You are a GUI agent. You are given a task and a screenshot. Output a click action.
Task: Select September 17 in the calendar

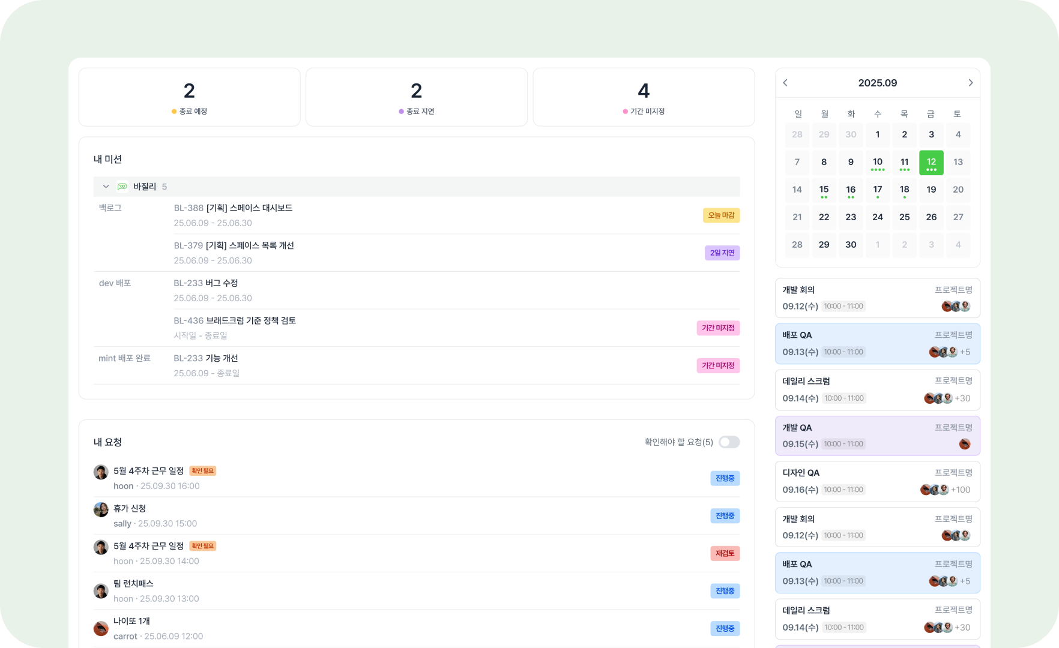pos(878,190)
